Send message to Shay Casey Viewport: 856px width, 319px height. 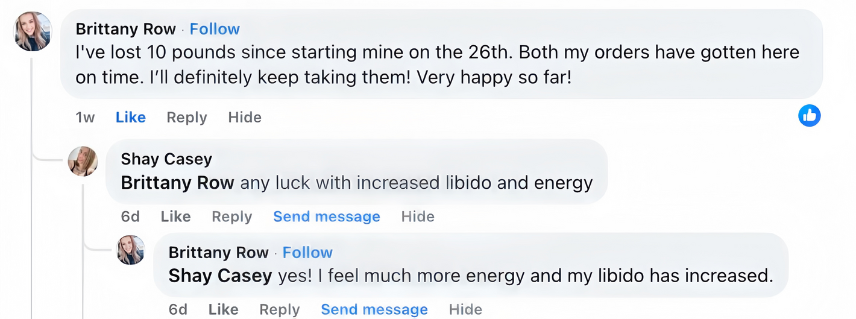pos(326,216)
